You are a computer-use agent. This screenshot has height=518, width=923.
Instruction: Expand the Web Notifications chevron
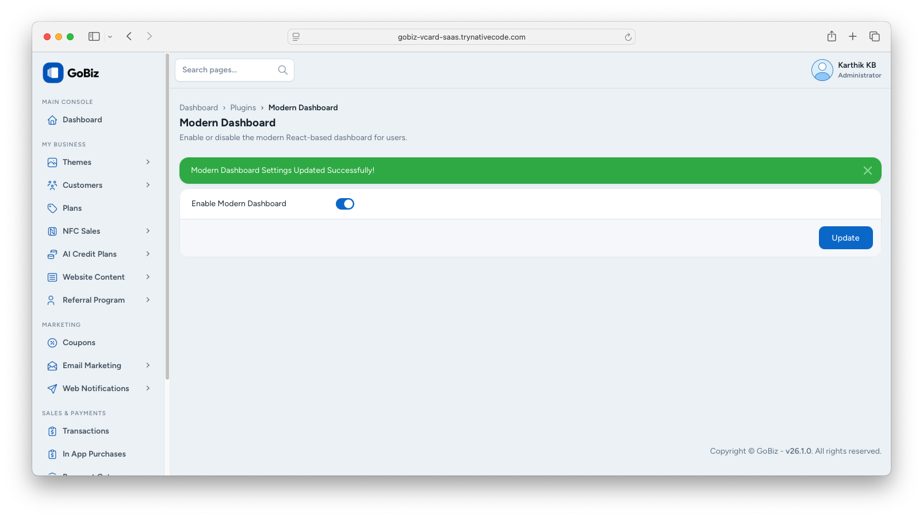[148, 388]
